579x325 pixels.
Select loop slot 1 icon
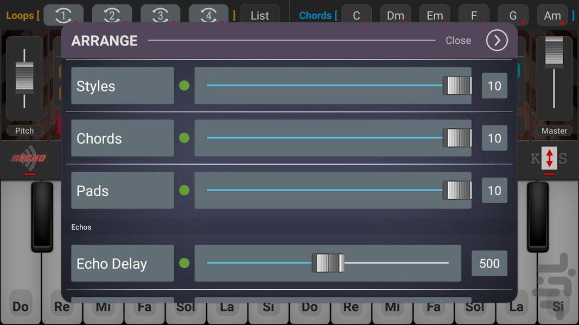pos(63,15)
